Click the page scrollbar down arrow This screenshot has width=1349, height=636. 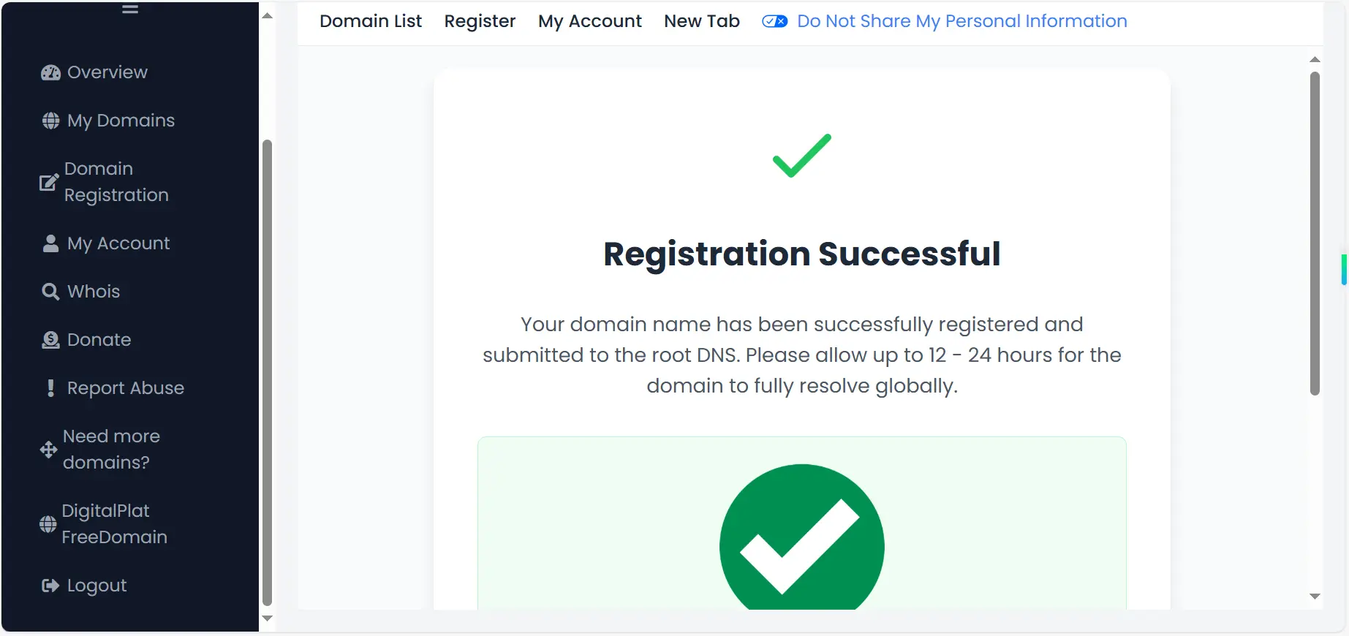tap(1315, 597)
